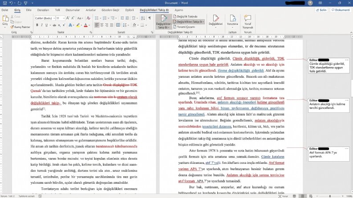Click the vertical scrollbar on the right
This screenshot has height=198, width=353.
(x=352, y=87)
